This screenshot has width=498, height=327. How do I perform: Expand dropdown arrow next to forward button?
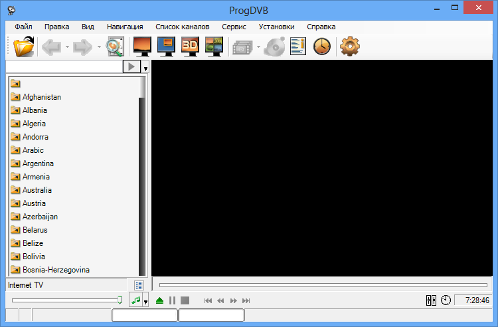[x=99, y=47]
